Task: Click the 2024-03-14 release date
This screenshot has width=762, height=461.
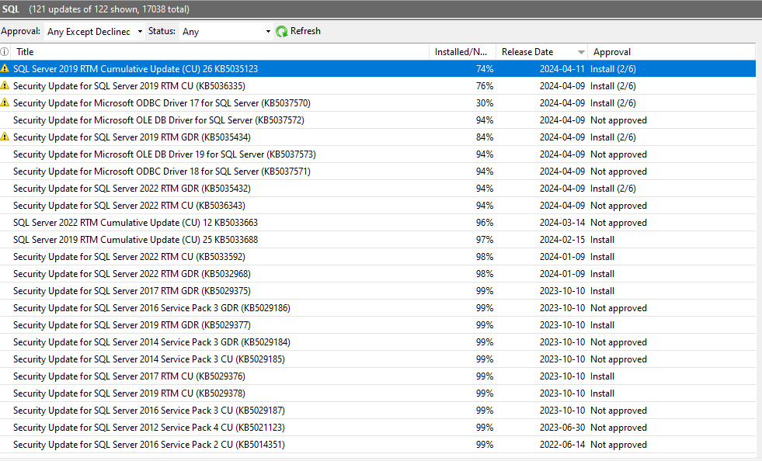Action: coord(562,223)
